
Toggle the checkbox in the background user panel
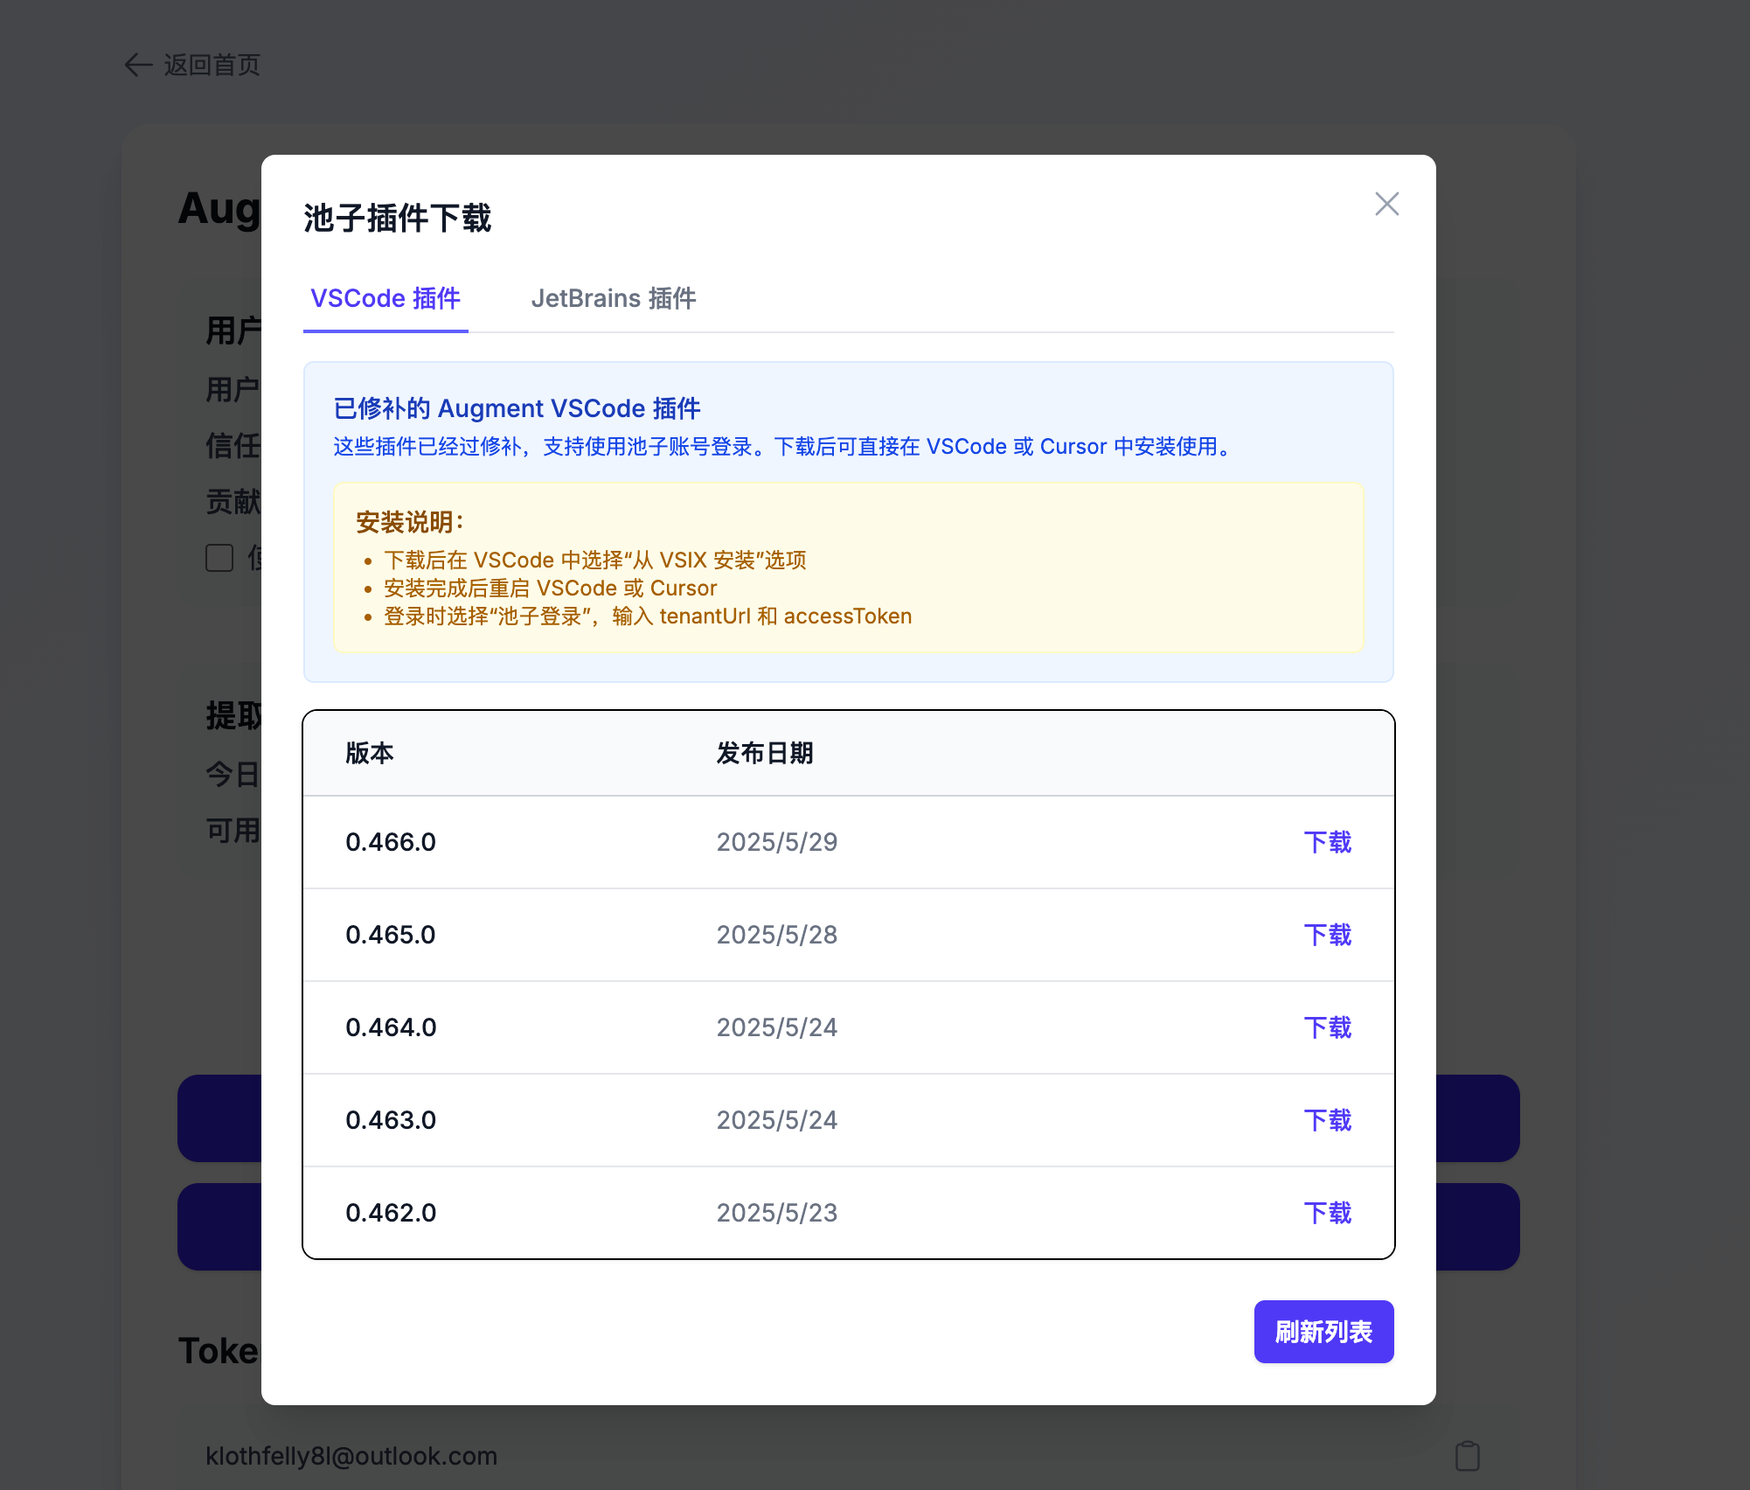coord(219,557)
